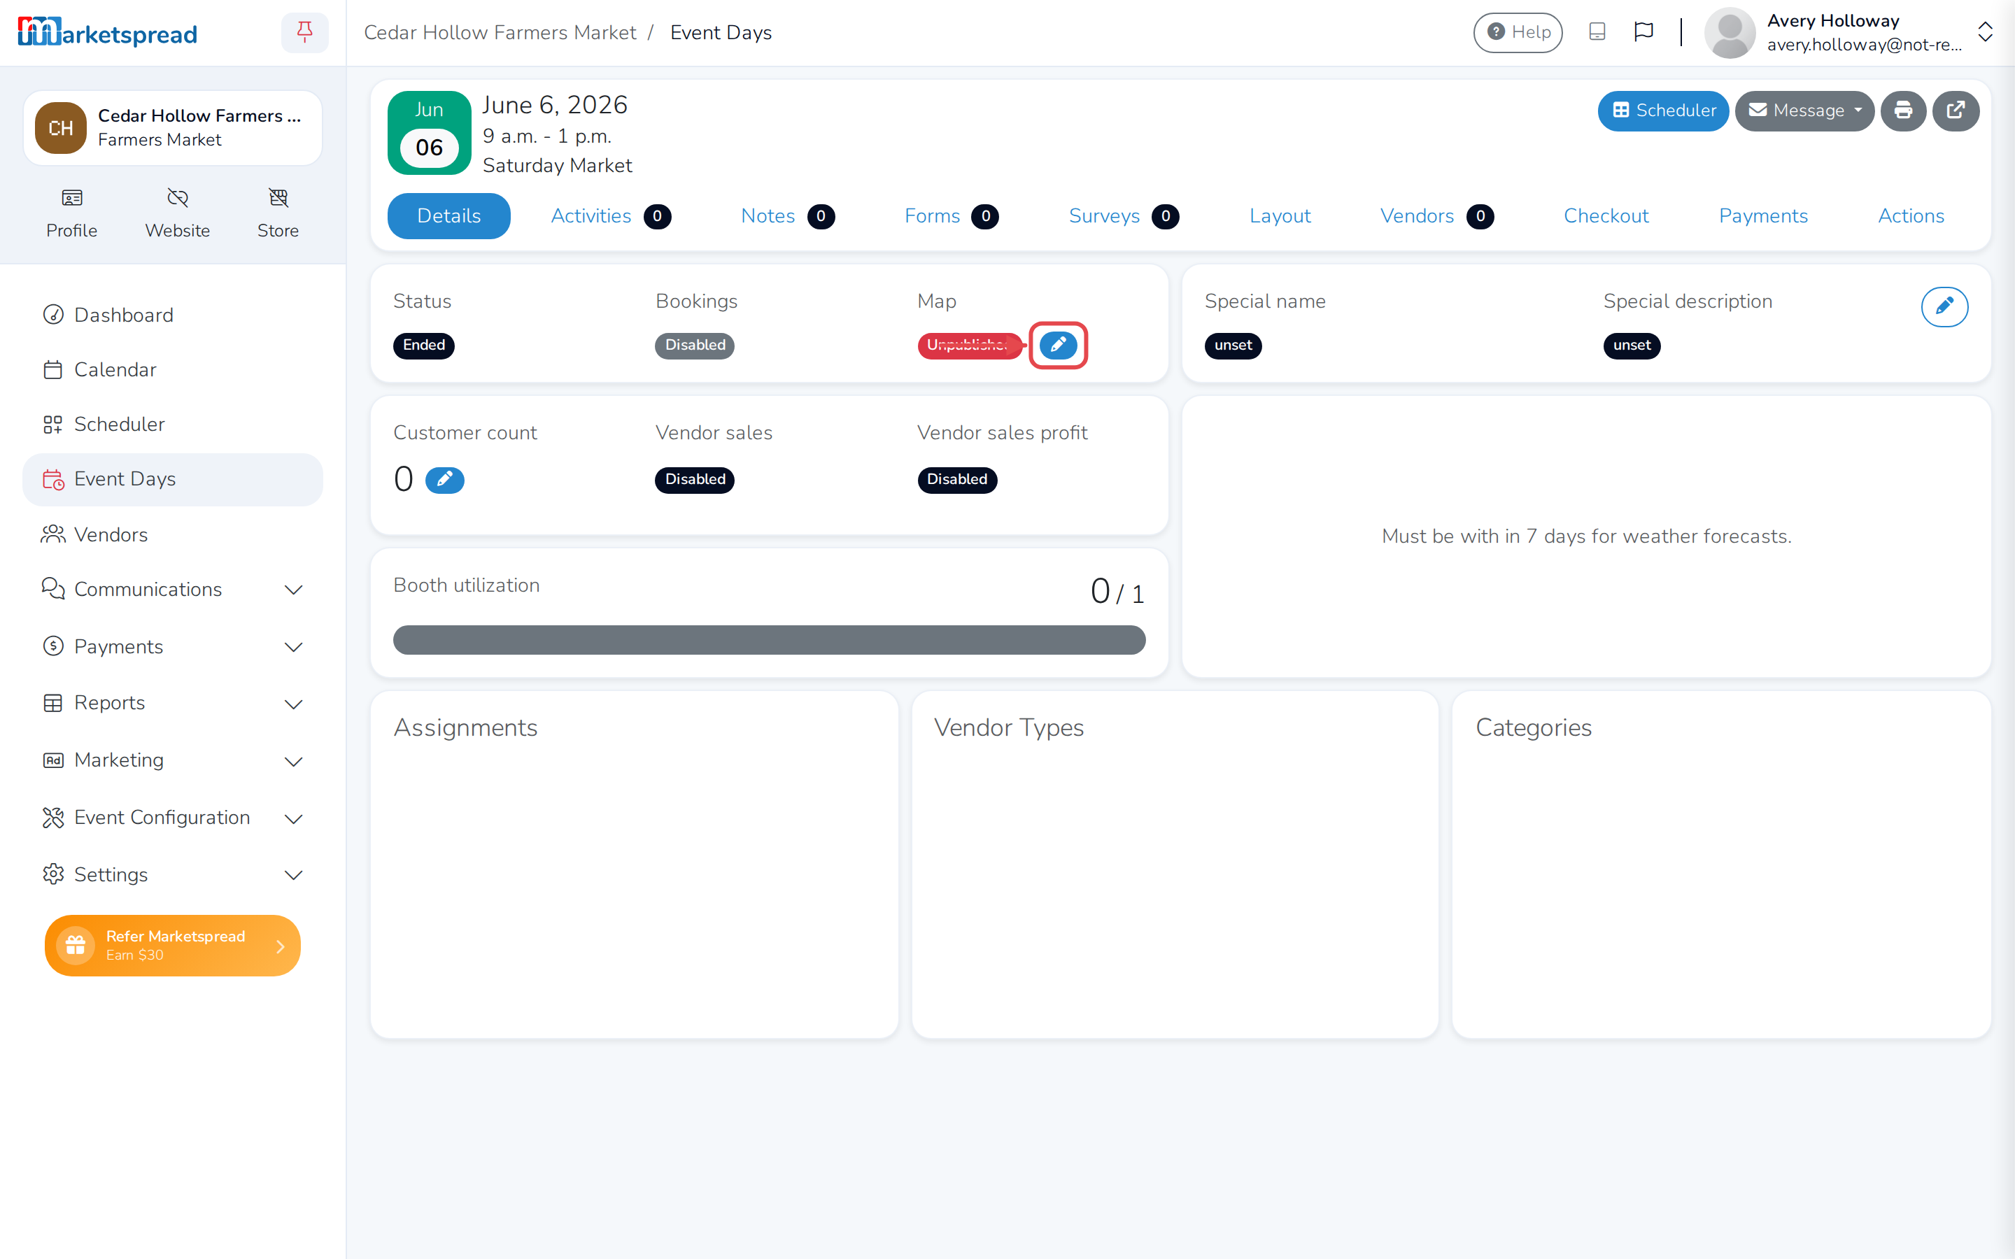Switch to the Payments tab

pos(1762,217)
